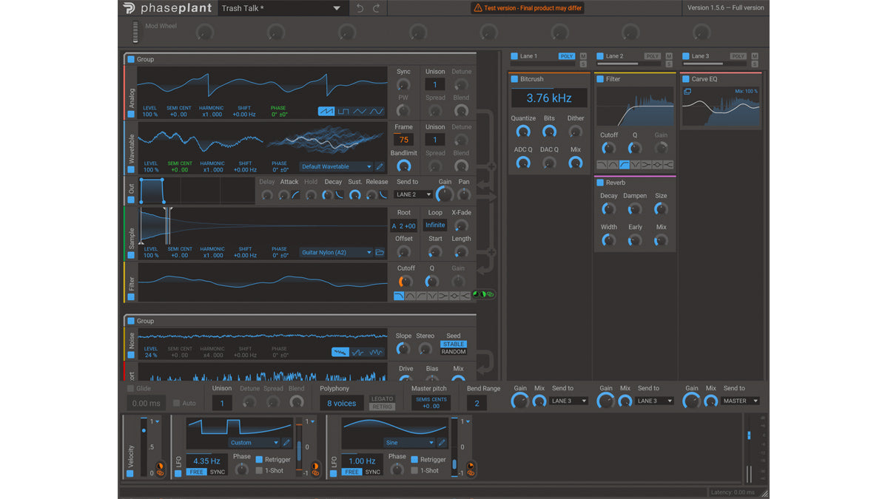Select the sawtooth waveform on Analog oscillator

pyautogui.click(x=326, y=112)
